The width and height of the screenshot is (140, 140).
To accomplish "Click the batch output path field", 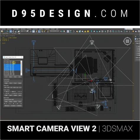I will click(13, 100).
